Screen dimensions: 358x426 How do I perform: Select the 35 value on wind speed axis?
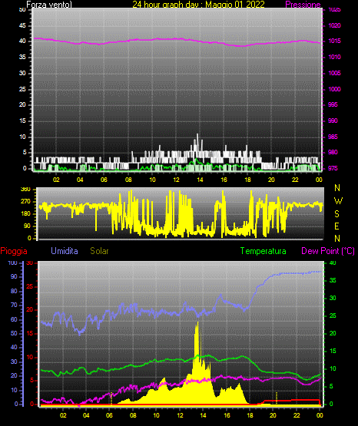(x=22, y=57)
